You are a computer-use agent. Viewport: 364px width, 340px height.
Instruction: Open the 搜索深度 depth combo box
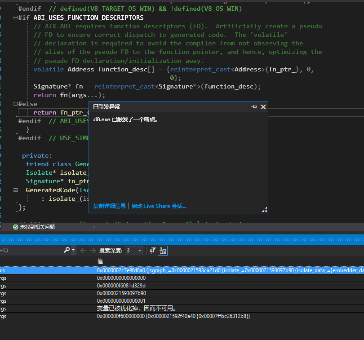tap(134, 251)
